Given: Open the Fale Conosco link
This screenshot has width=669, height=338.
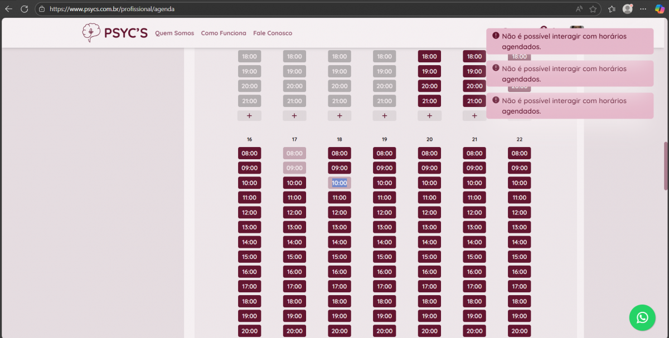Looking at the screenshot, I should [273, 33].
